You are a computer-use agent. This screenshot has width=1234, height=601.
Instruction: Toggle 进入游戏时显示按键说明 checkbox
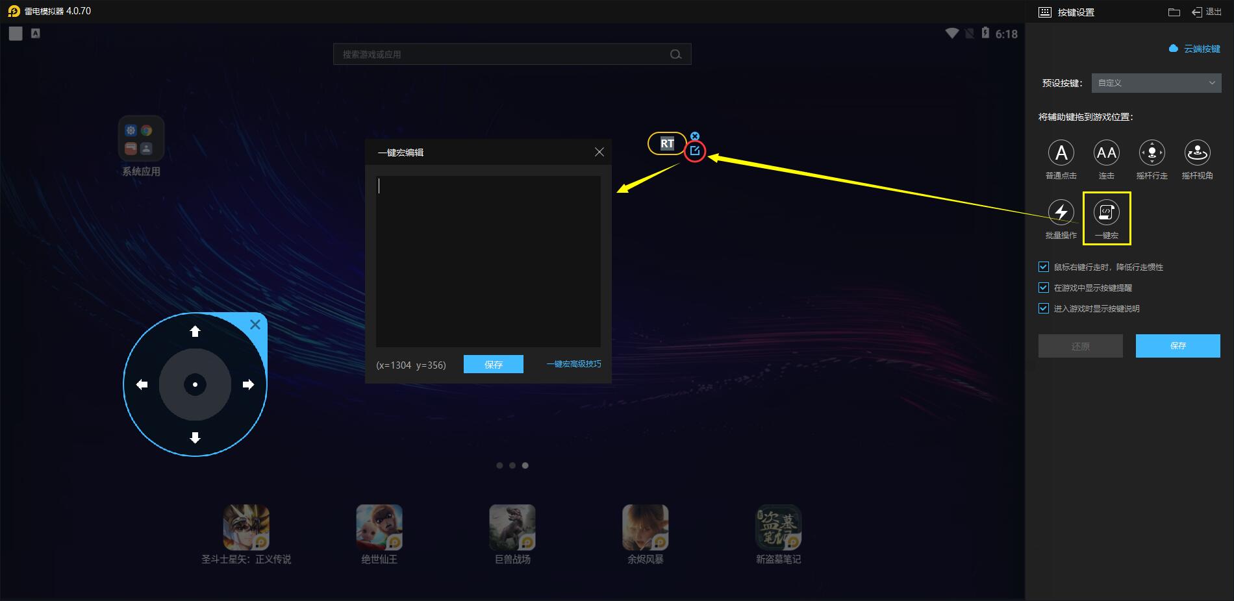[x=1044, y=308]
